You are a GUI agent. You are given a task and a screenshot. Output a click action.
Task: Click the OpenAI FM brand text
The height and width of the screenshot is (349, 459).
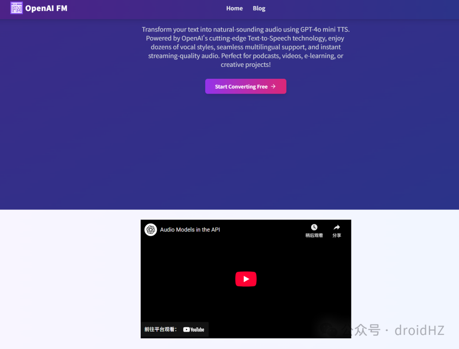pyautogui.click(x=46, y=8)
